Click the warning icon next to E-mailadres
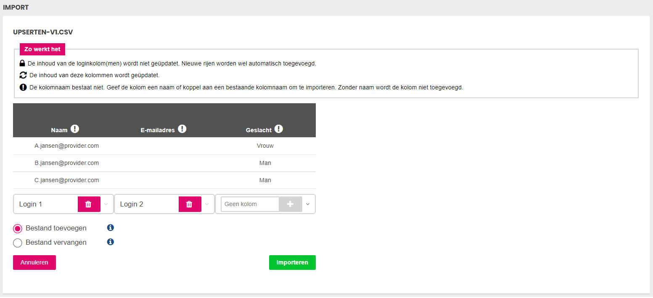This screenshot has width=653, height=298. click(x=182, y=129)
